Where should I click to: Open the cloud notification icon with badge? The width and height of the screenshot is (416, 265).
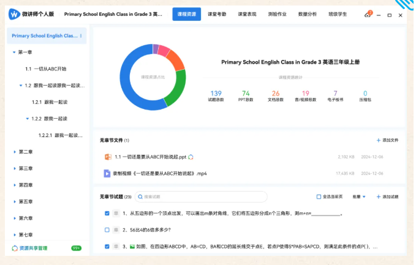368,14
